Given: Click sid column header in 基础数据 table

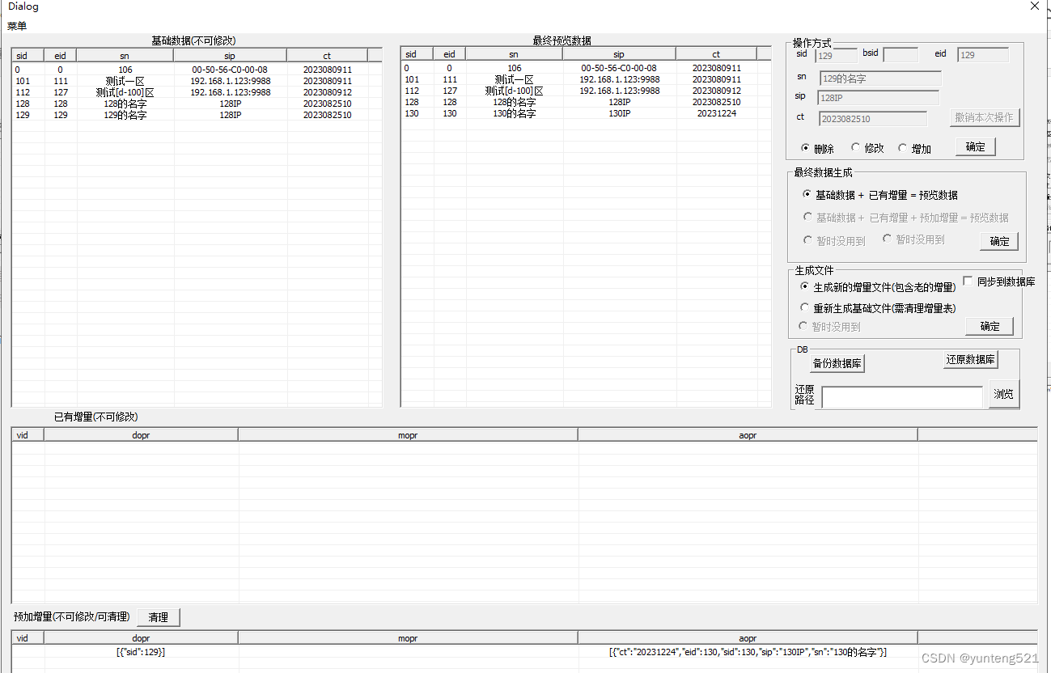Looking at the screenshot, I should (28, 56).
